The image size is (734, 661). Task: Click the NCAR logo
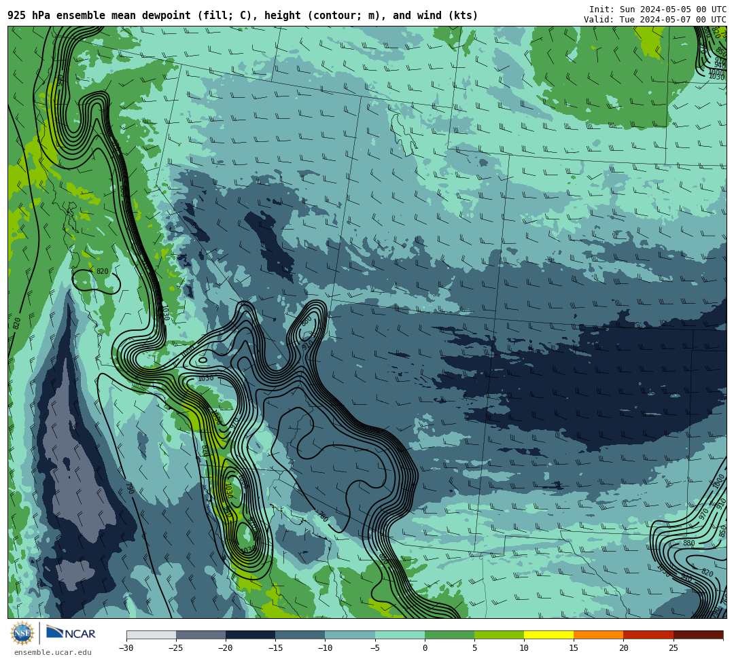click(71, 633)
